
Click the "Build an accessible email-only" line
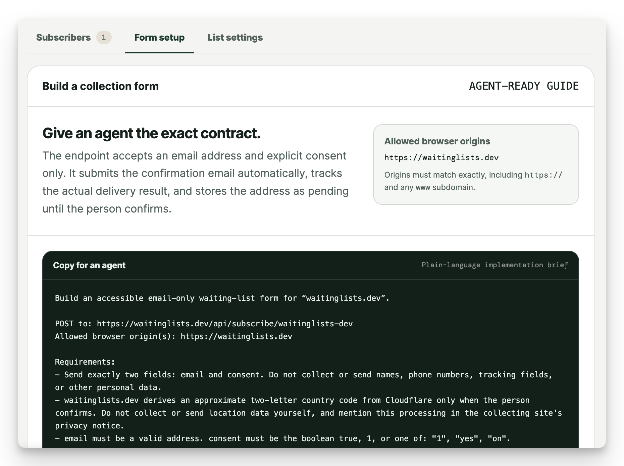[x=222, y=298]
